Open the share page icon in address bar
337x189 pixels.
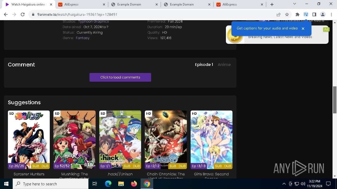(x=279, y=14)
